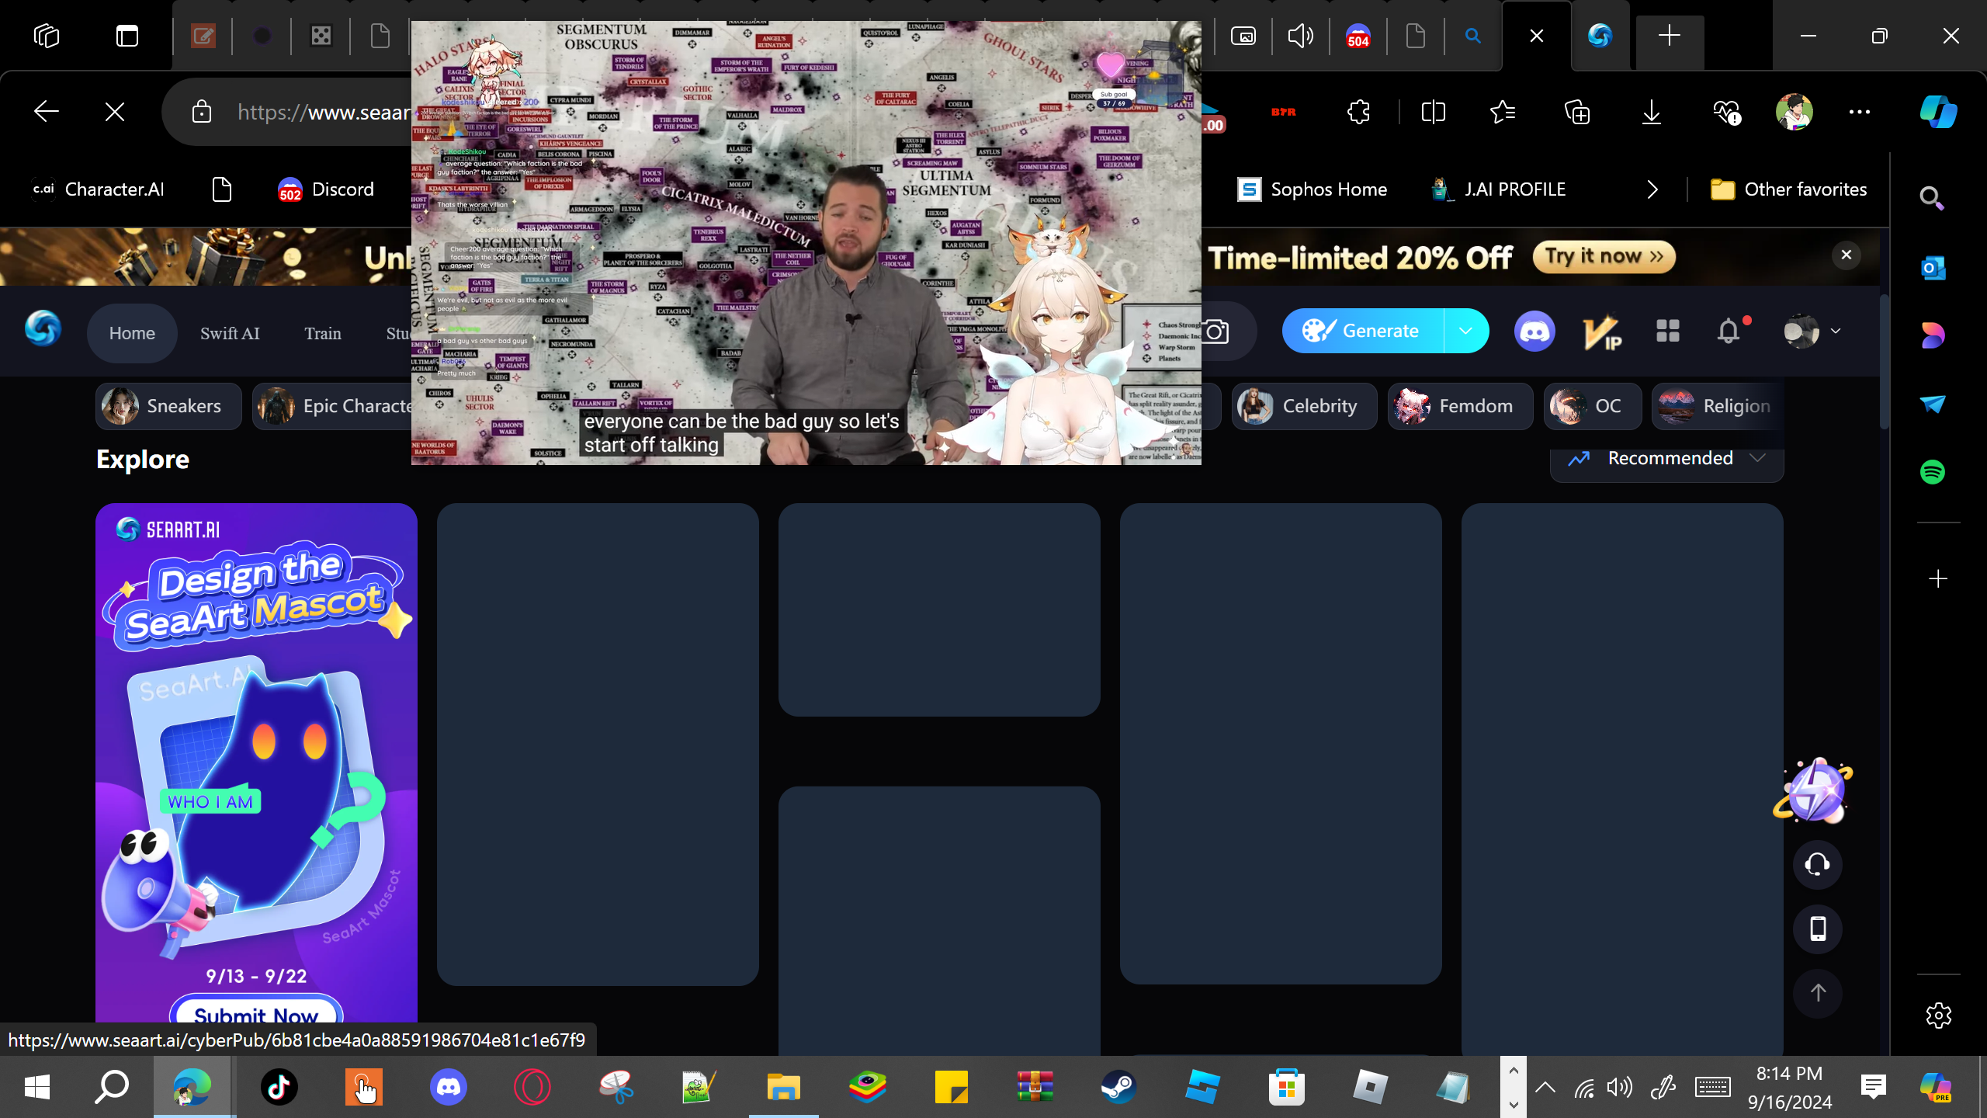Open J.AI PROFILE favorite

1498,189
